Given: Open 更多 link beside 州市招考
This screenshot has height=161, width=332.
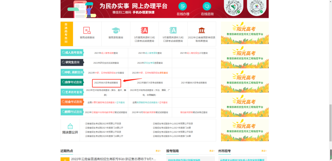Looking at the screenshot, I should point(264,151).
